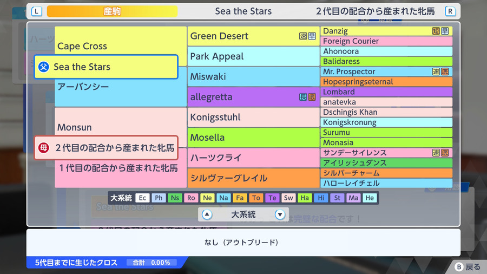Select the Hi lineage swatch
487x274 pixels.
tap(321, 198)
